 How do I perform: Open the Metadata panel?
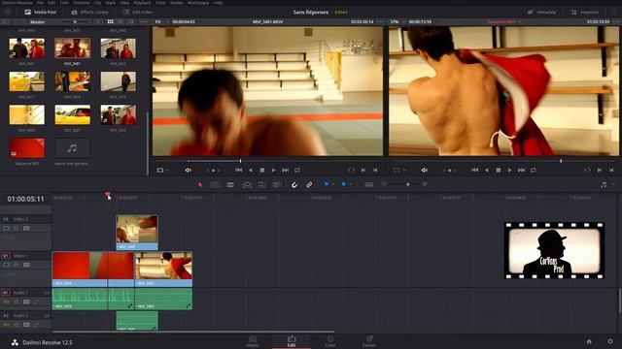(542, 13)
